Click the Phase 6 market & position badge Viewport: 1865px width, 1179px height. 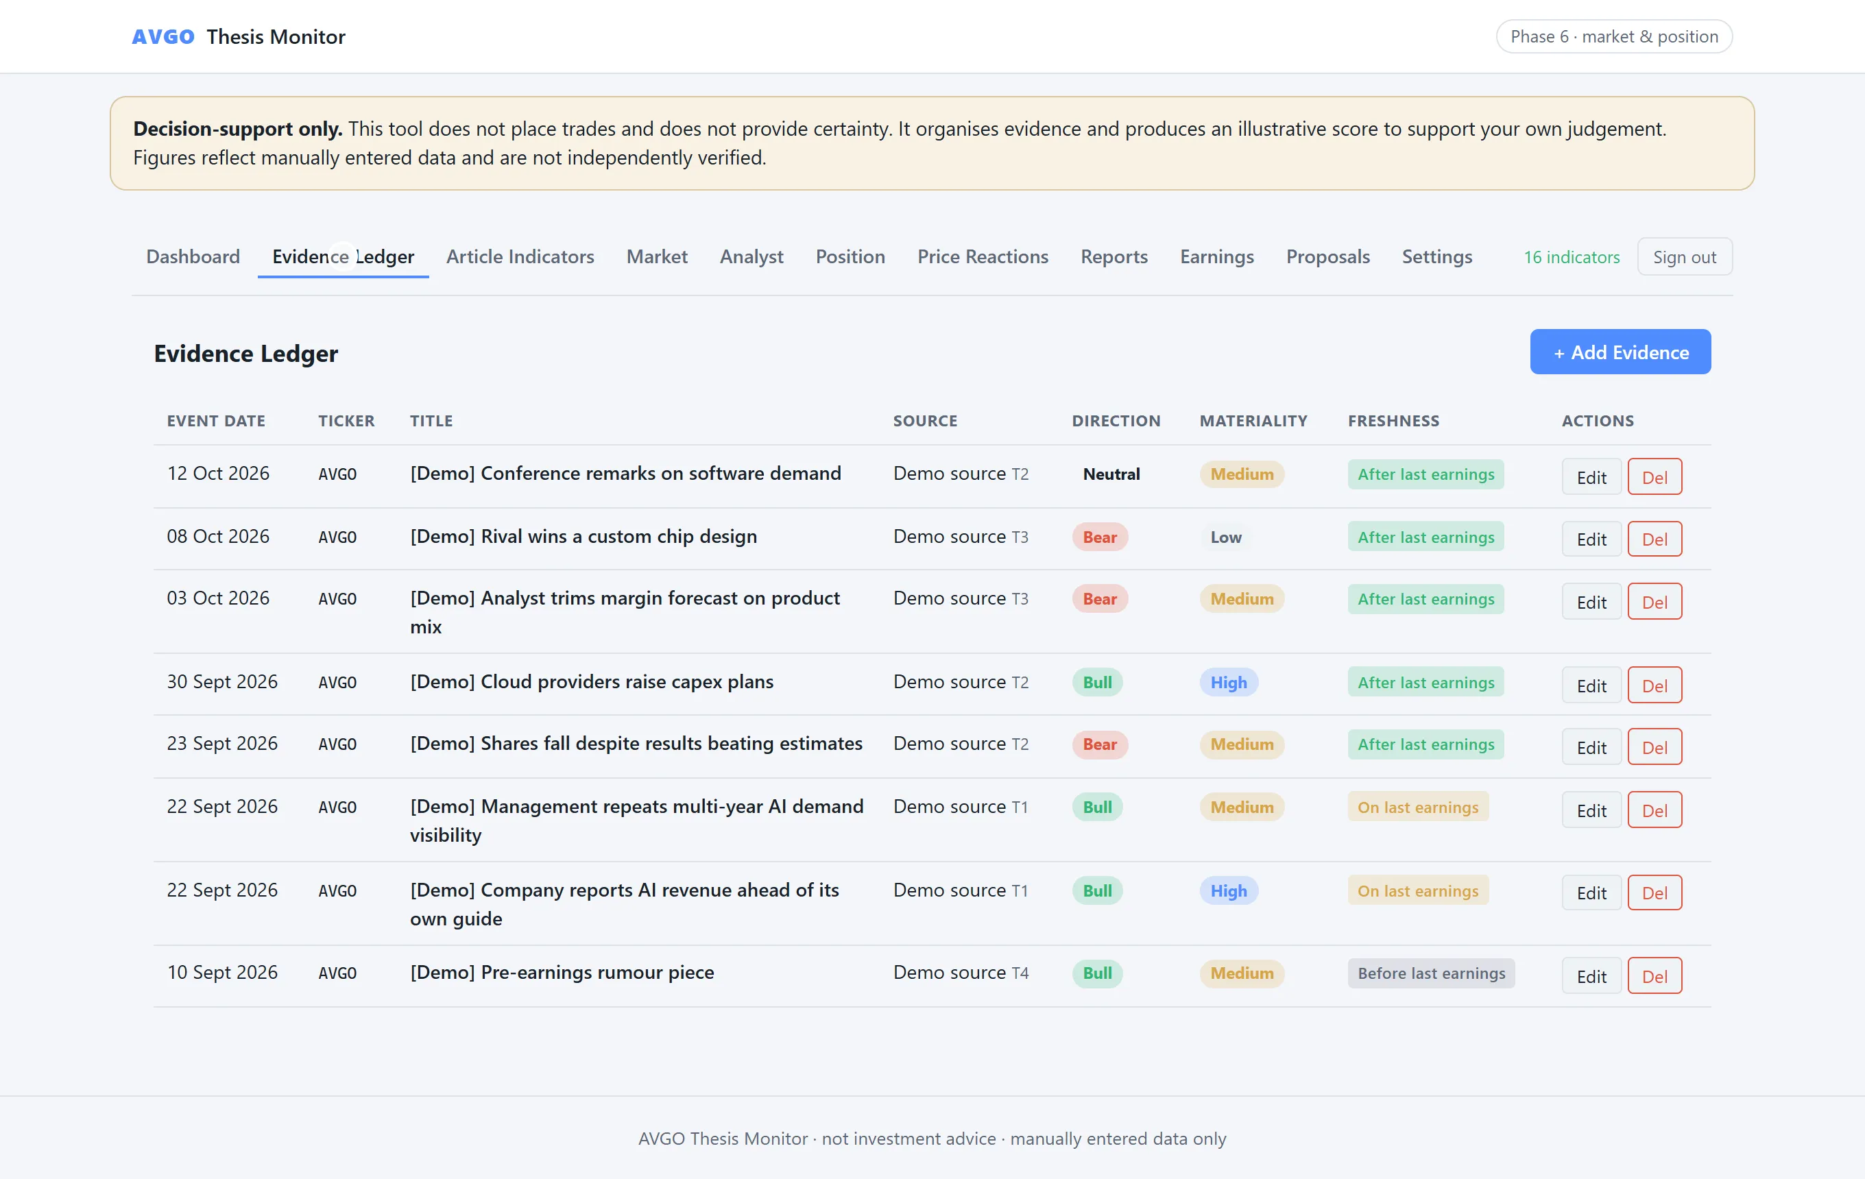pyautogui.click(x=1614, y=36)
